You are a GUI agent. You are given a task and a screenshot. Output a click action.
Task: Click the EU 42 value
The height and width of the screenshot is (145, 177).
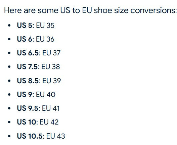point(49,122)
